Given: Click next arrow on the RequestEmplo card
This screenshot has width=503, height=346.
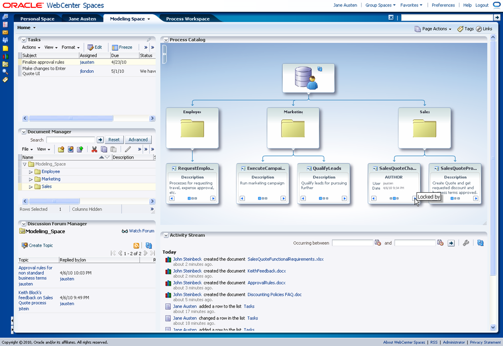Looking at the screenshot, I should (213, 199).
